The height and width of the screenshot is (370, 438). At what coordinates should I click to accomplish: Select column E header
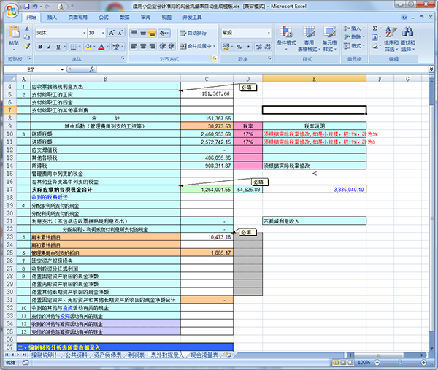click(x=314, y=79)
